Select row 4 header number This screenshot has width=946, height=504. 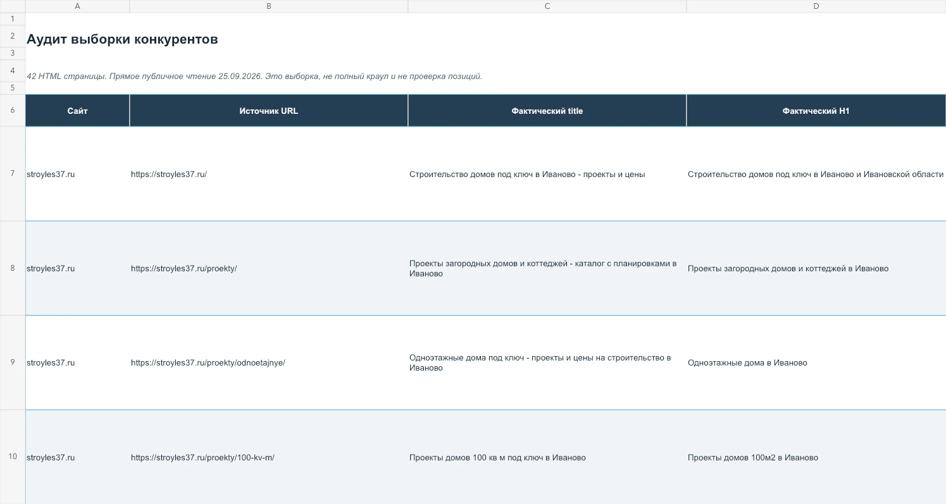pyautogui.click(x=13, y=71)
